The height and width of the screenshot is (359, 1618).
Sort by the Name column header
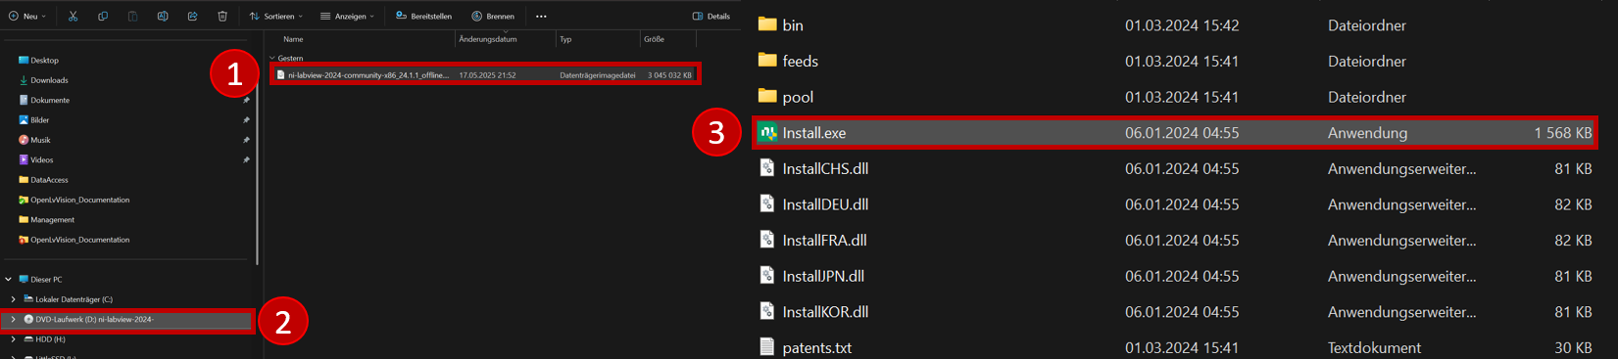pyautogui.click(x=293, y=39)
